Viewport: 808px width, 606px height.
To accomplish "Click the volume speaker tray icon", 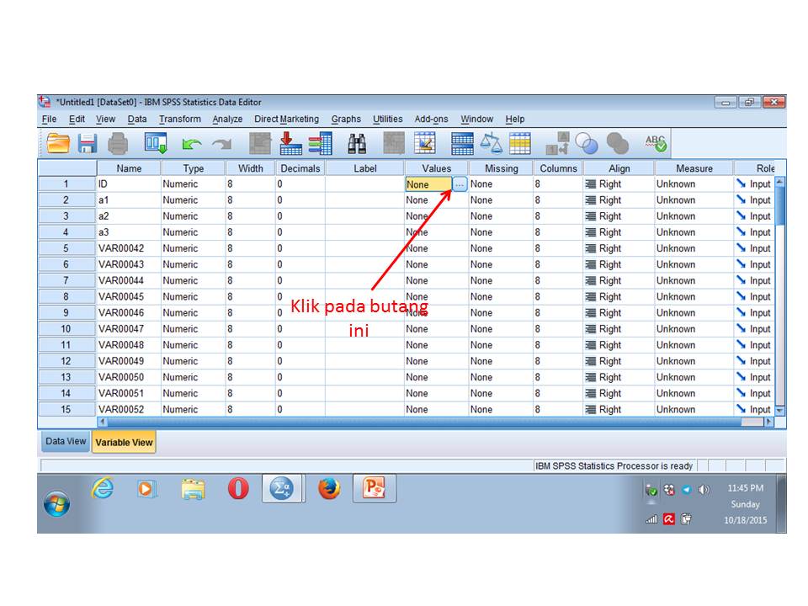I will pos(704,490).
